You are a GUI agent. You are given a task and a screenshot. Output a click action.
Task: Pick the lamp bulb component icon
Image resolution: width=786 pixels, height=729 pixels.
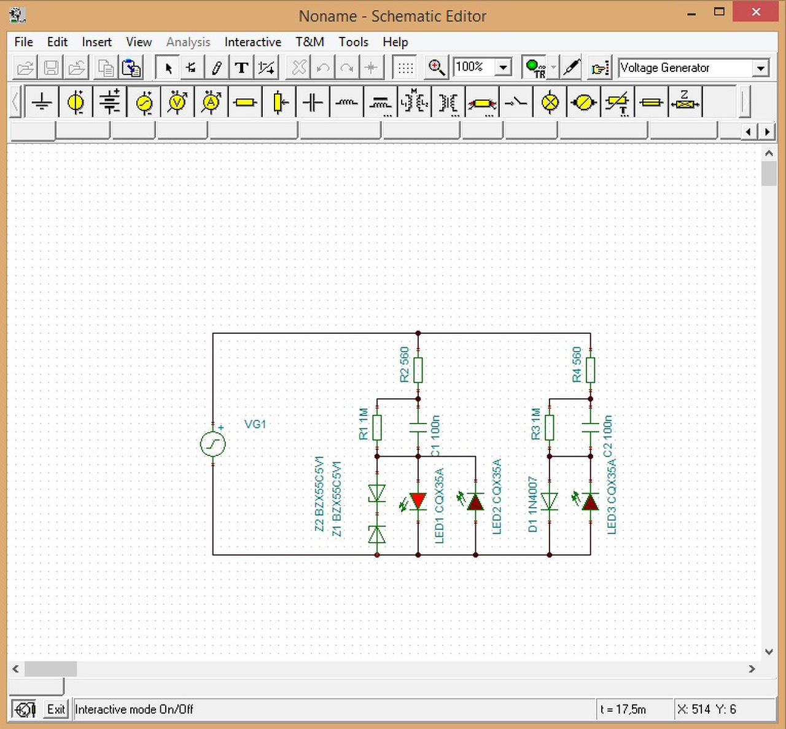point(550,102)
